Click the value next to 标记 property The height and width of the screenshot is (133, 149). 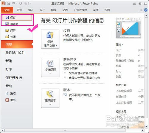click(141, 71)
